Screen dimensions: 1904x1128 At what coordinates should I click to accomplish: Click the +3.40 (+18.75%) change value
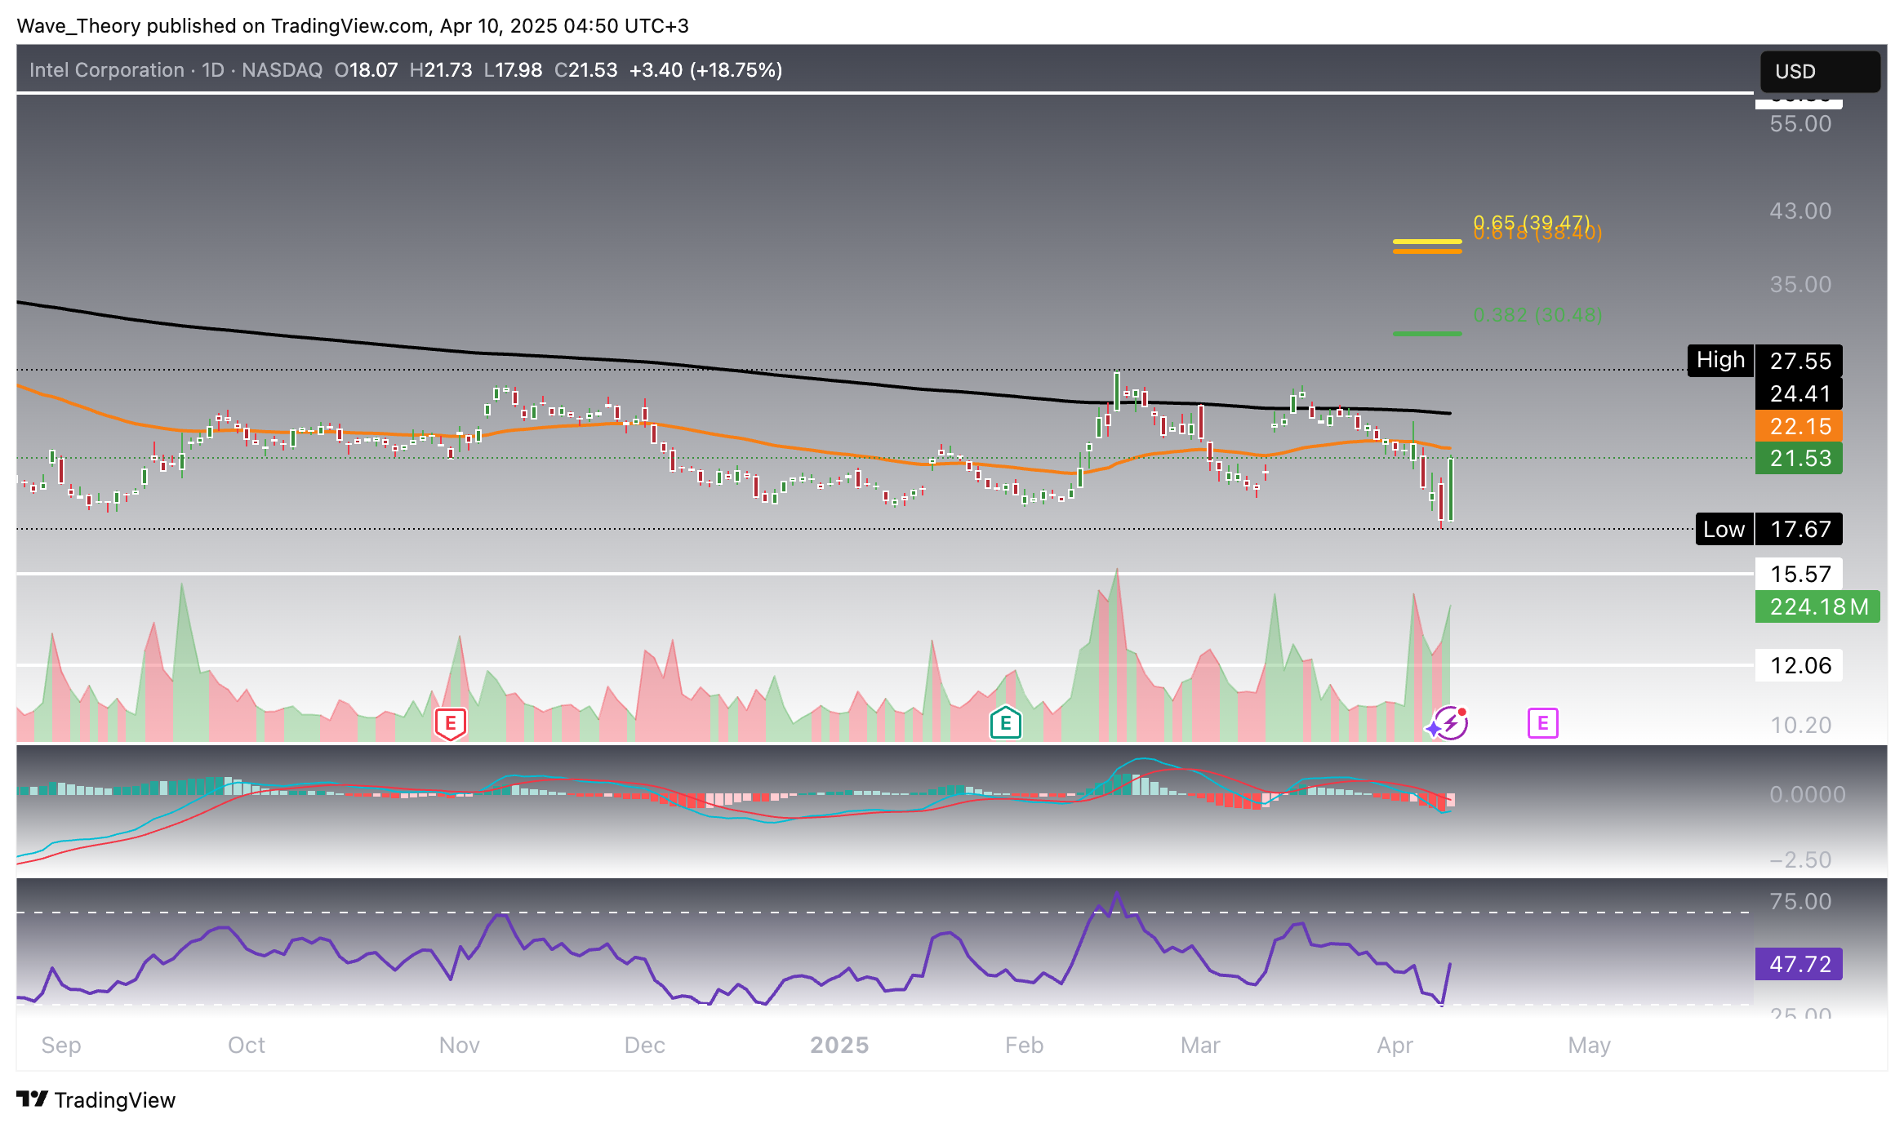click(x=705, y=70)
